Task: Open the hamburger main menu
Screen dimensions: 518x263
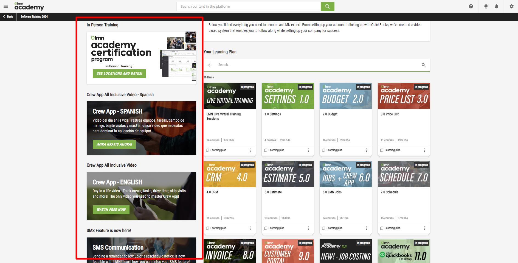Action: (x=6, y=6)
